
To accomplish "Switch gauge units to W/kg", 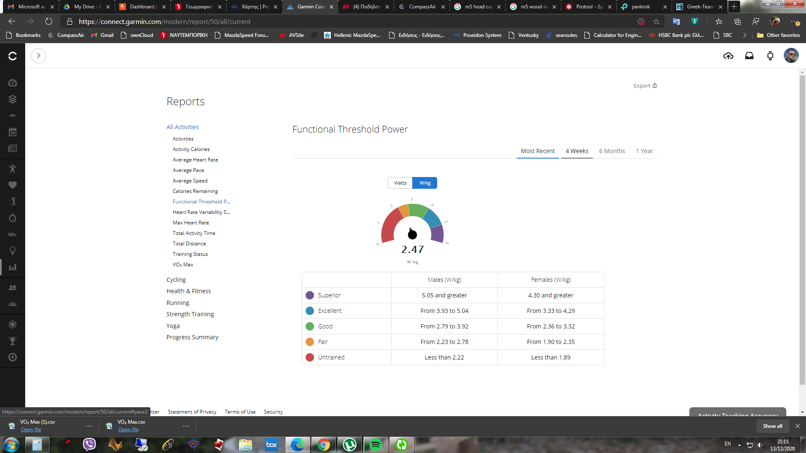I will click(x=425, y=183).
